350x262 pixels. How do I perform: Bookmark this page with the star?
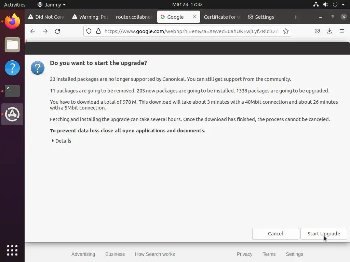click(x=286, y=31)
